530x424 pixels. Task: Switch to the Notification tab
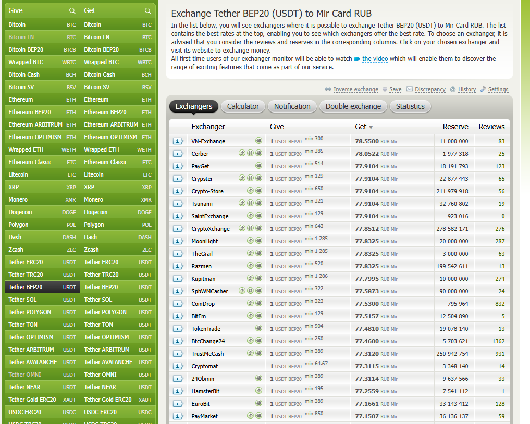[x=292, y=106]
